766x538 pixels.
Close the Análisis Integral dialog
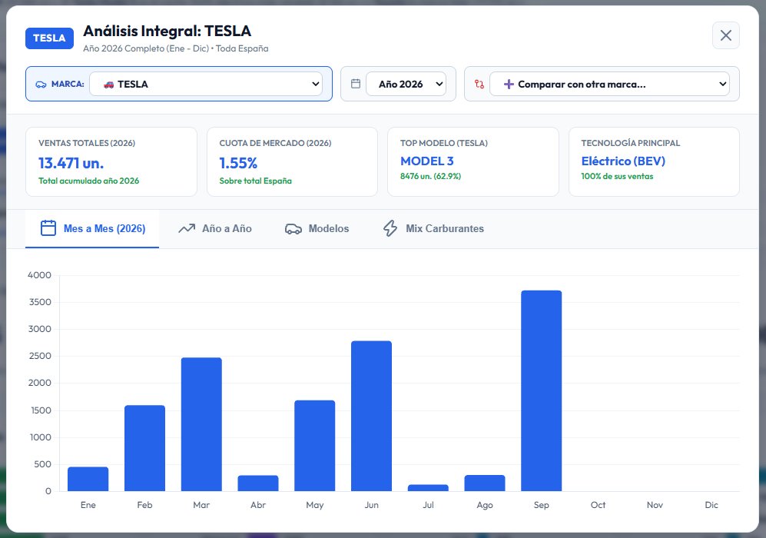coord(725,35)
